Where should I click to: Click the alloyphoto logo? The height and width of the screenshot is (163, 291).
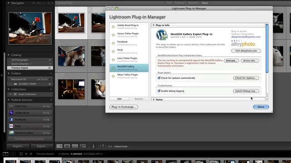(243, 44)
